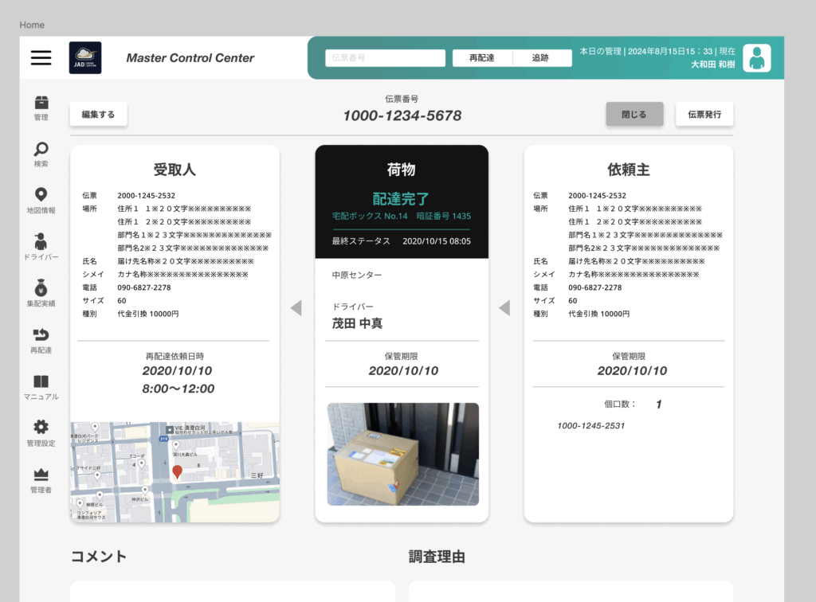This screenshot has width=816, height=602.
Task: Click the JAD logo in header
Action: click(85, 58)
